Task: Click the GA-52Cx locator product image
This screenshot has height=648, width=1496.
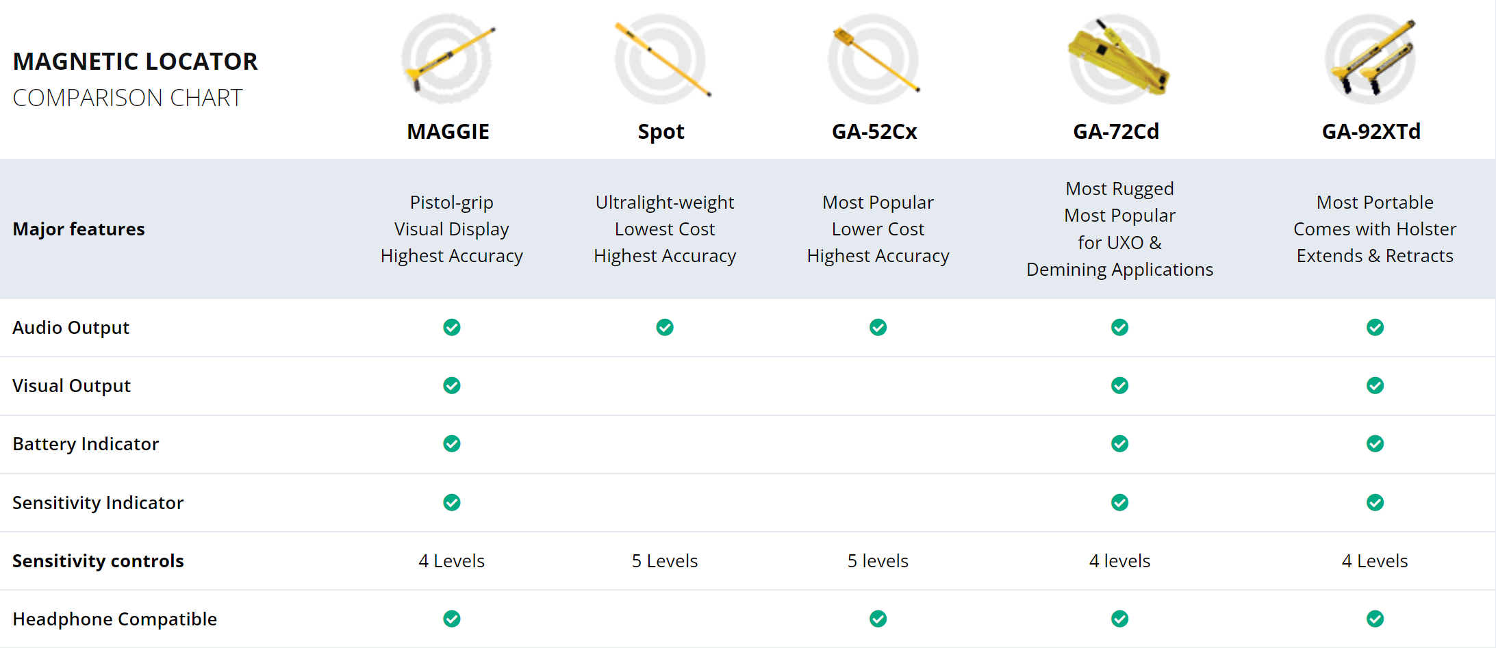Action: point(874,59)
